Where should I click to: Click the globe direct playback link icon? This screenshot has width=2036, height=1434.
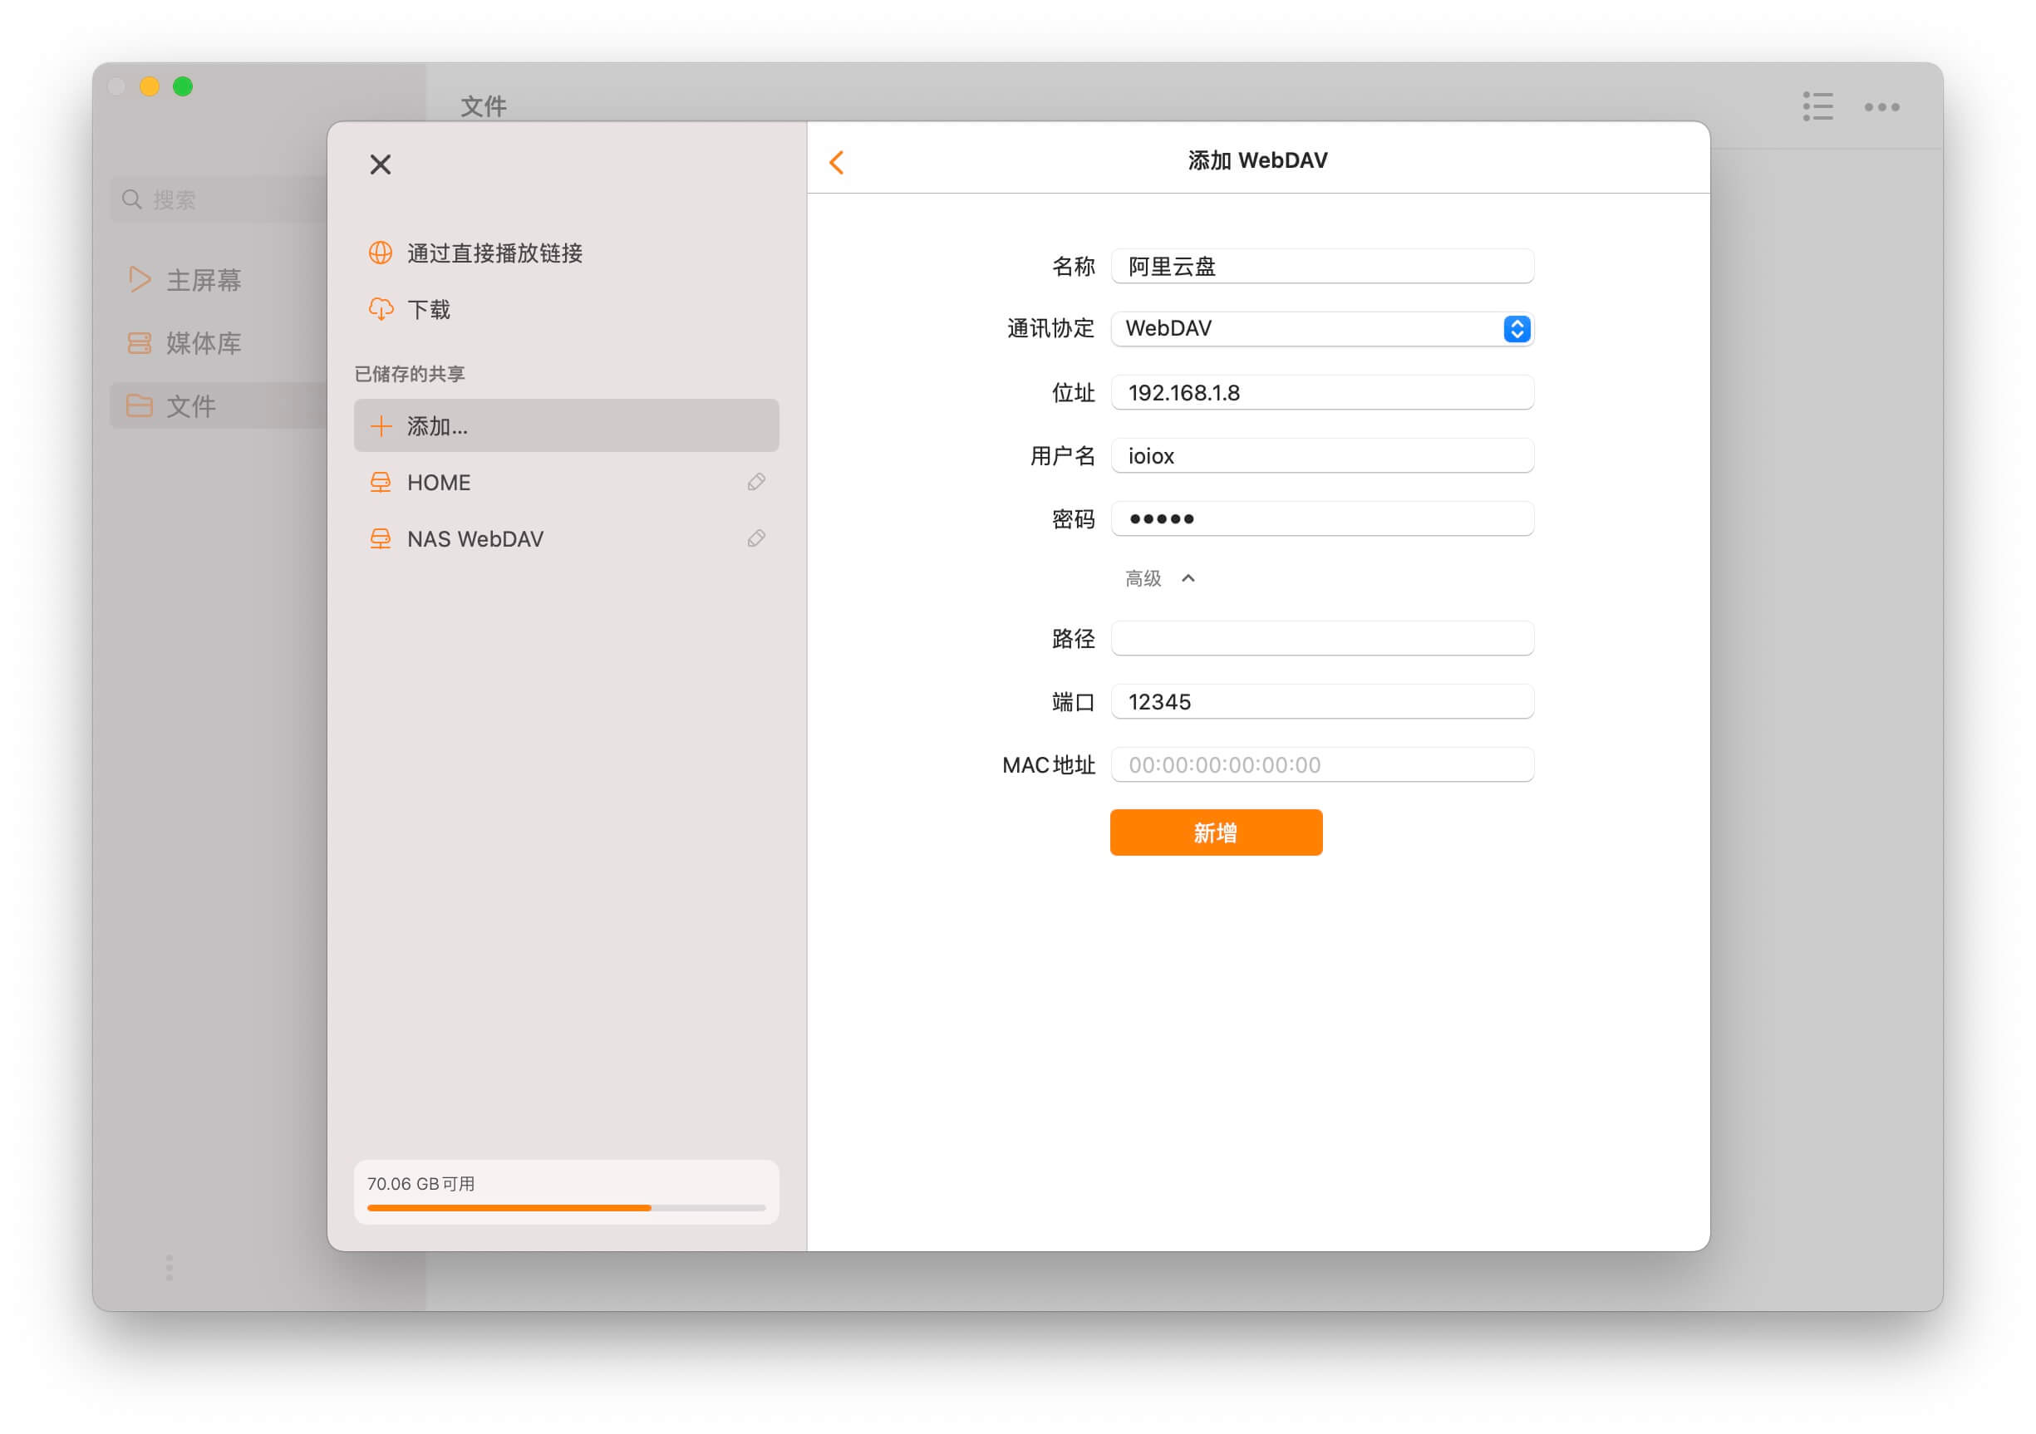(381, 253)
